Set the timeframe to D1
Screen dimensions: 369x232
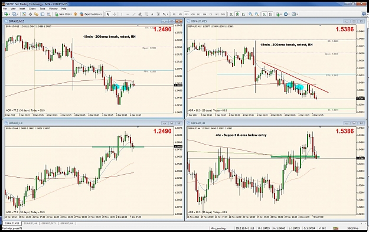[211, 14]
